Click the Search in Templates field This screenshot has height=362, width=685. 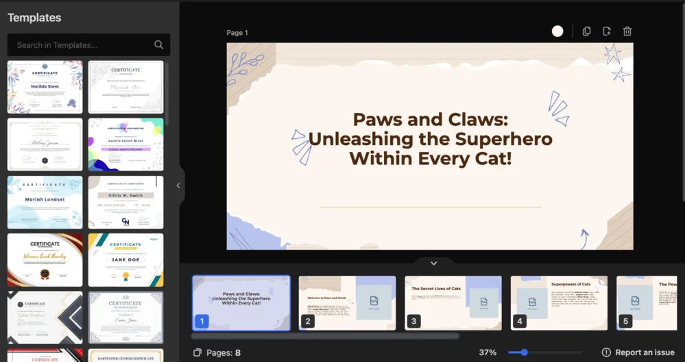coord(82,45)
